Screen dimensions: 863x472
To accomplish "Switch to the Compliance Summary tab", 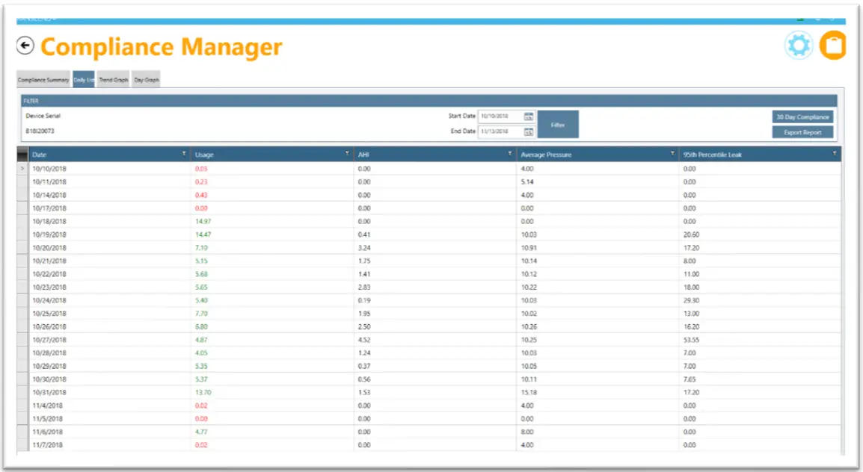I will coord(43,80).
